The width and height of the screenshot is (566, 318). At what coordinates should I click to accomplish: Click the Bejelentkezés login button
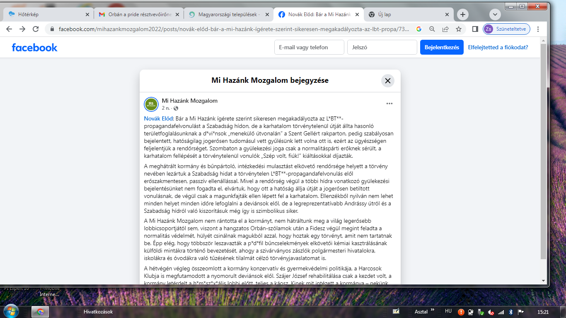tap(442, 47)
